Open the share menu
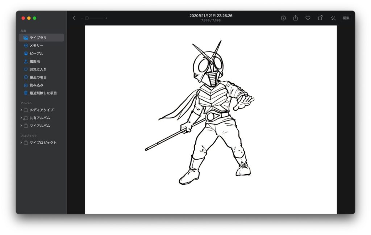The image size is (371, 235). click(296, 18)
